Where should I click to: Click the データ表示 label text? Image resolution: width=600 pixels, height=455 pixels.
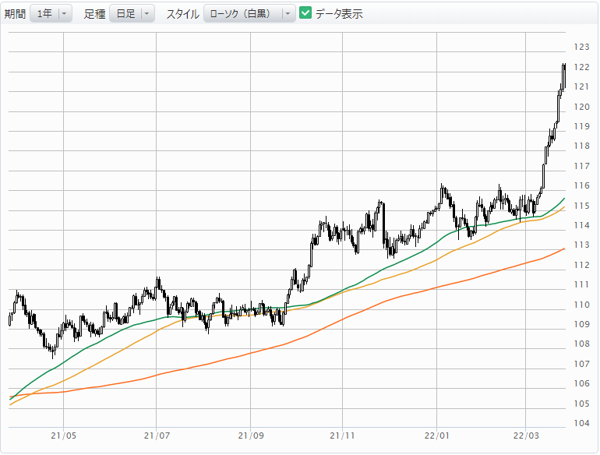(339, 14)
